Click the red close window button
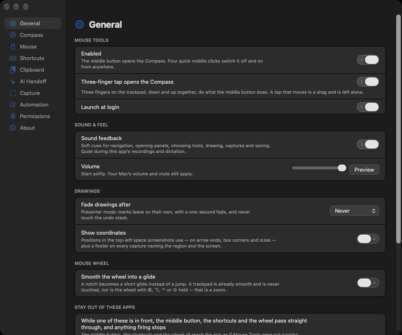 [x=7, y=7]
